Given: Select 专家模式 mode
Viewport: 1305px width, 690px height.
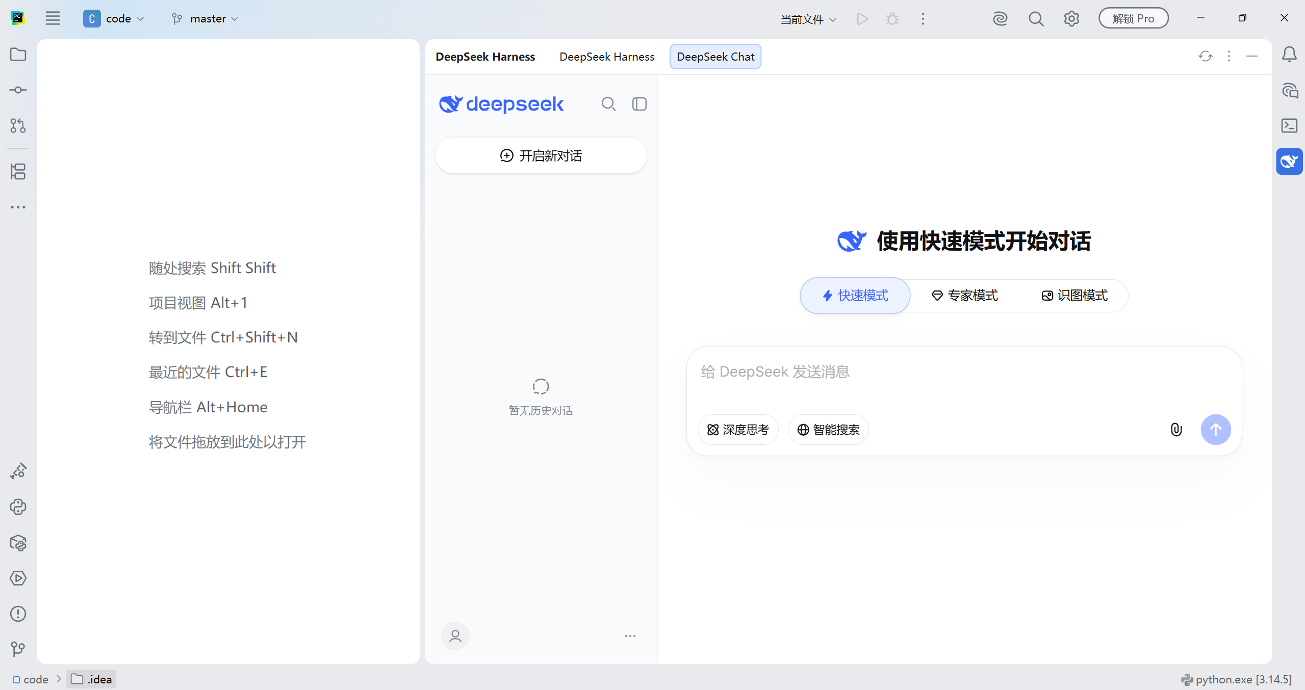Looking at the screenshot, I should [964, 296].
